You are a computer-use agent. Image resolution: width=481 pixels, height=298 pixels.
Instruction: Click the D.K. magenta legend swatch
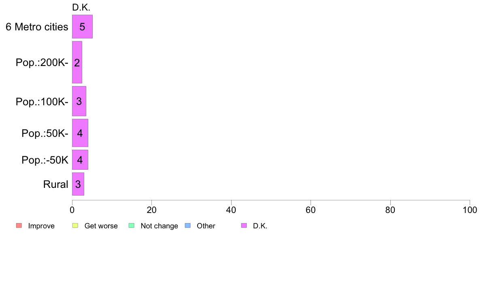[244, 226]
